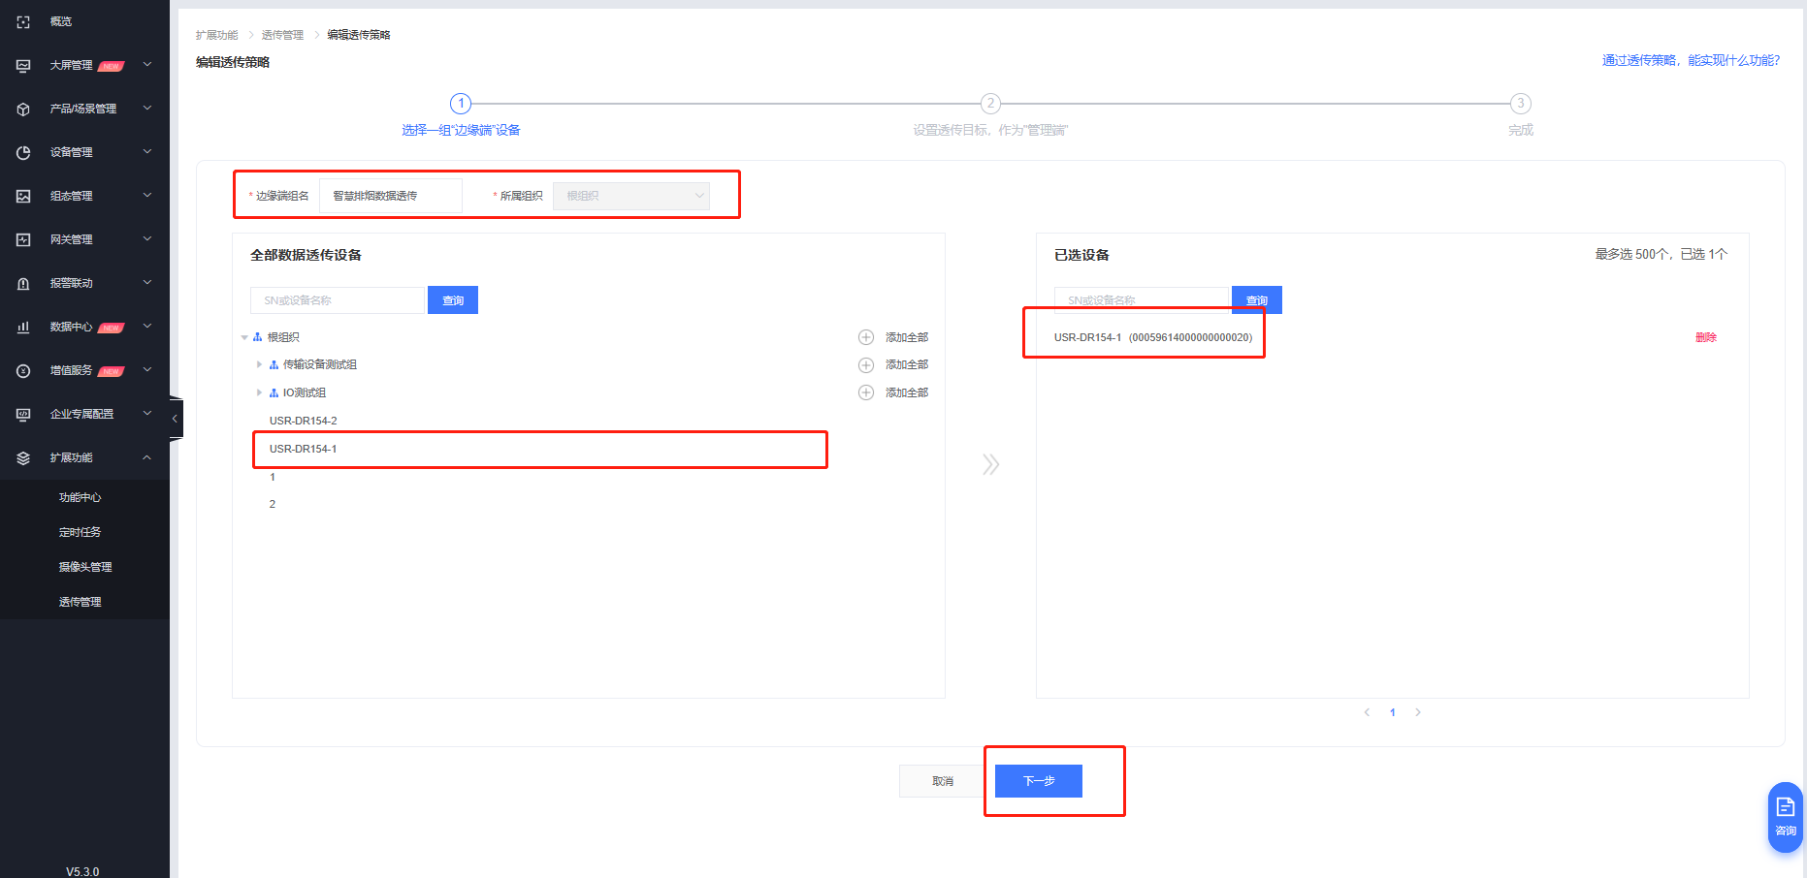Click the 概览 overview icon in sidebar

(x=23, y=21)
